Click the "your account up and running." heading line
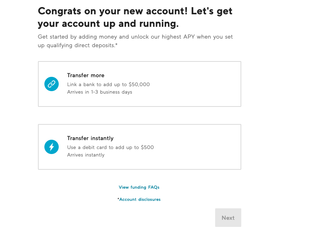The width and height of the screenshot is (310, 238). click(108, 24)
